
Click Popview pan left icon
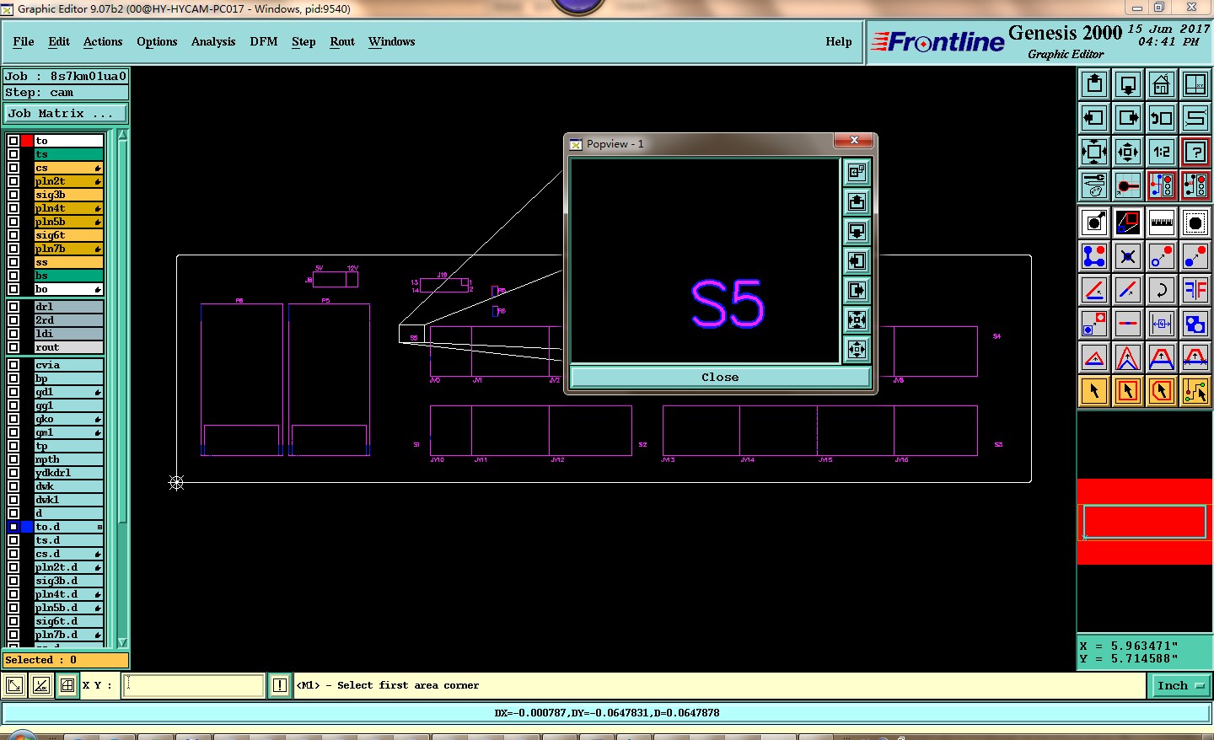pos(857,261)
